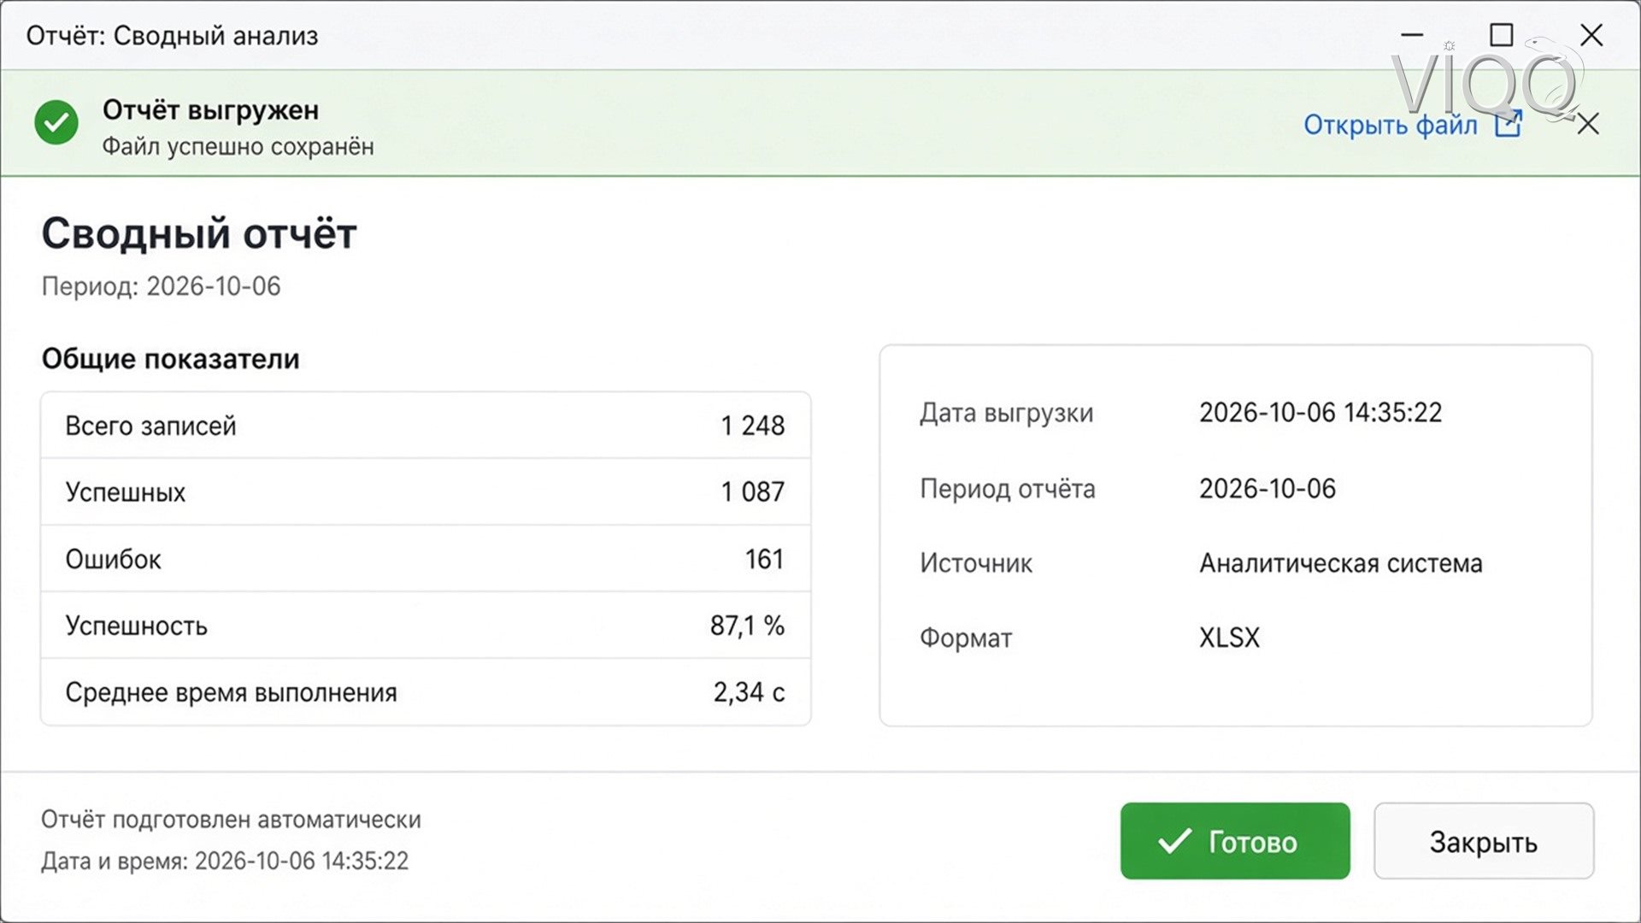The height and width of the screenshot is (923, 1641).
Task: Minimize the Сводный анализ window
Action: click(1412, 35)
